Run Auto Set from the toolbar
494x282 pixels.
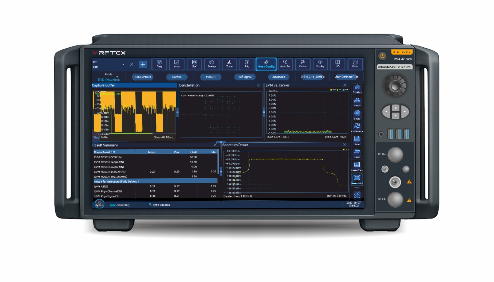point(285,64)
